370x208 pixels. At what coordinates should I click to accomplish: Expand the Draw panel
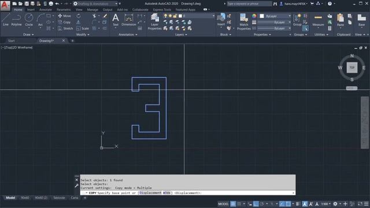(28, 35)
